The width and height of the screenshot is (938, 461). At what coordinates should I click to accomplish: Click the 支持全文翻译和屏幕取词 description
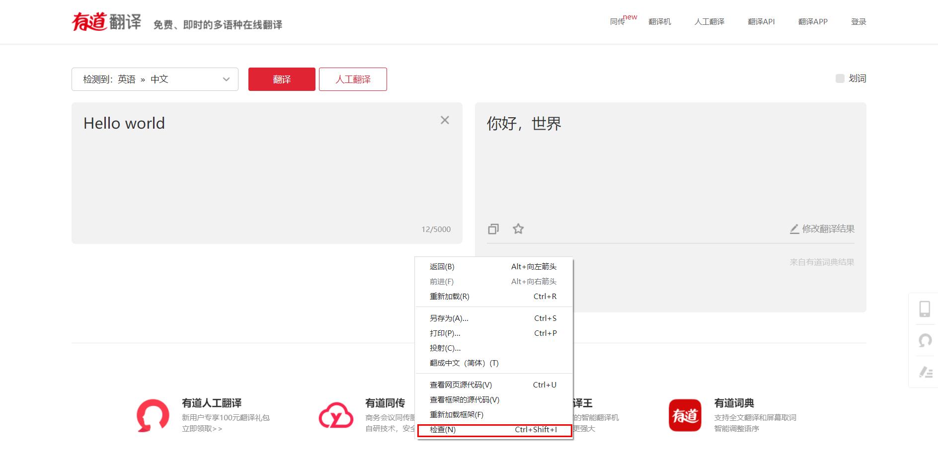click(x=755, y=418)
